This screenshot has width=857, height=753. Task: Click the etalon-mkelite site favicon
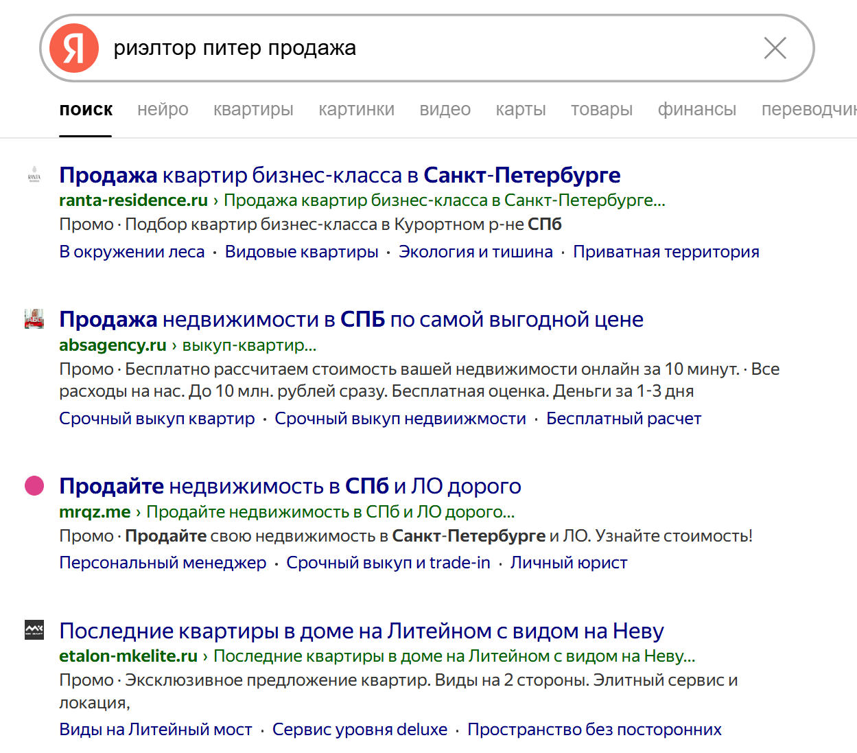[34, 629]
